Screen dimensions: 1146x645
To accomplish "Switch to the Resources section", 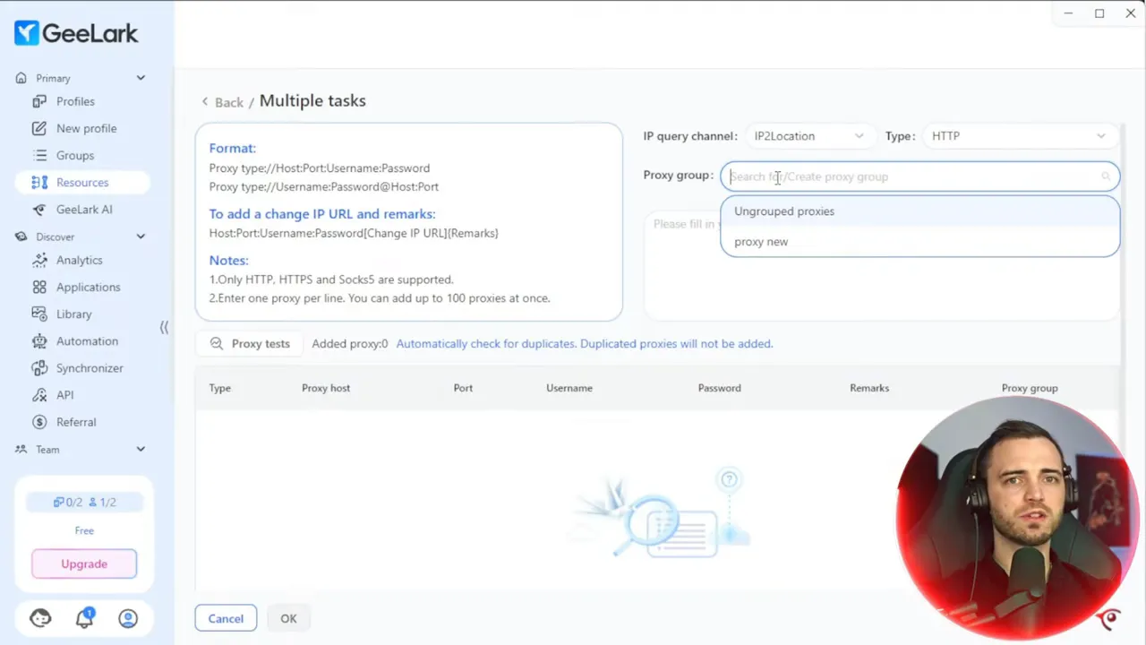I will point(82,182).
